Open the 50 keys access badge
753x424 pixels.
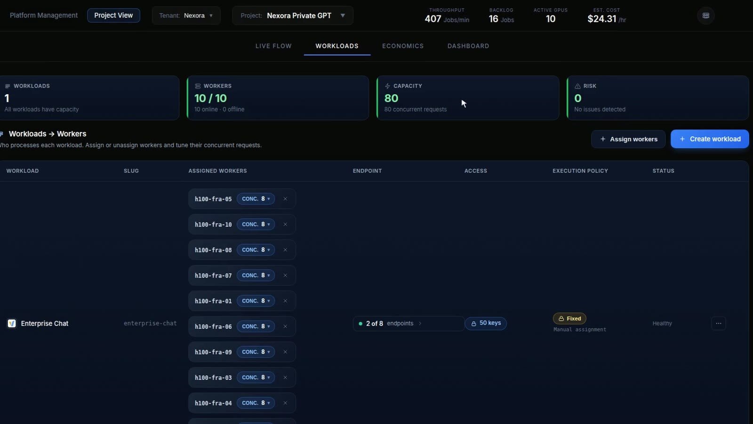[486, 323]
